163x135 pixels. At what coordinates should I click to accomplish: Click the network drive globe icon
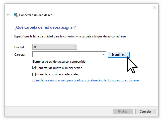[16, 15]
